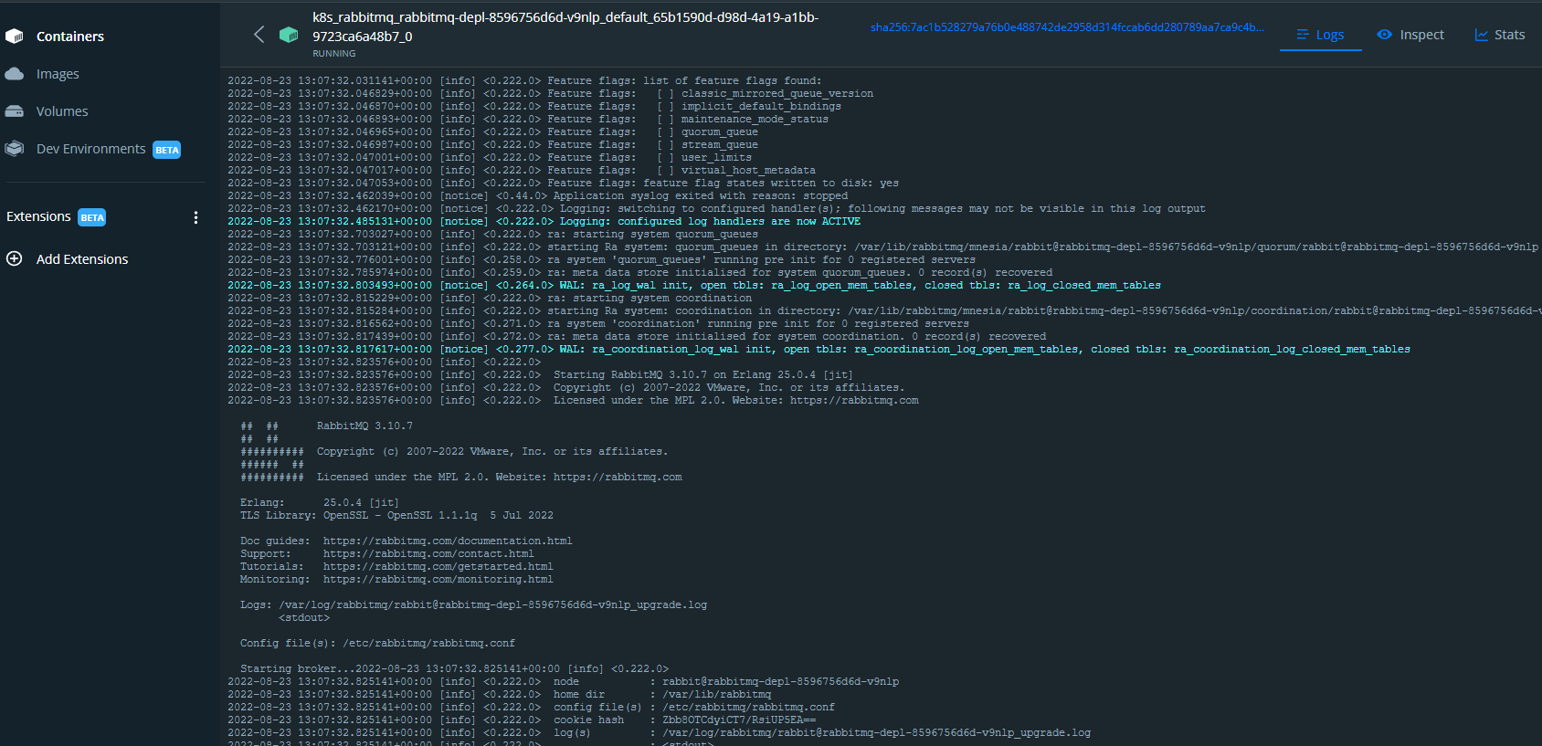The width and height of the screenshot is (1542, 746).
Task: Click the RUNNING status label
Action: 334,54
